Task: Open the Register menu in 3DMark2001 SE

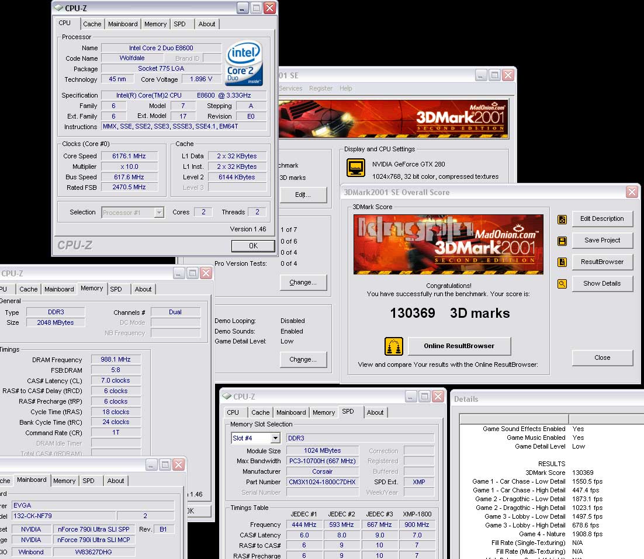Action: point(321,88)
